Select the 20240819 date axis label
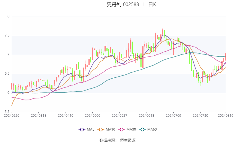This screenshot has width=235, height=143. tap(226, 116)
